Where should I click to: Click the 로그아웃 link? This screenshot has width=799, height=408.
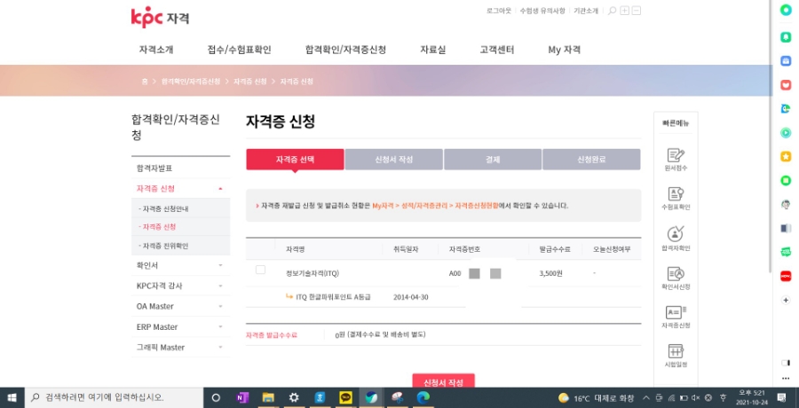(x=499, y=11)
